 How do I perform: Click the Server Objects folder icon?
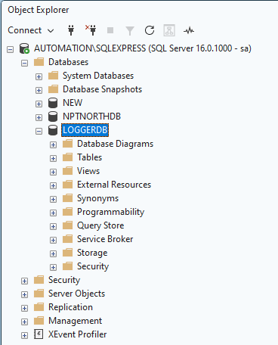click(39, 294)
